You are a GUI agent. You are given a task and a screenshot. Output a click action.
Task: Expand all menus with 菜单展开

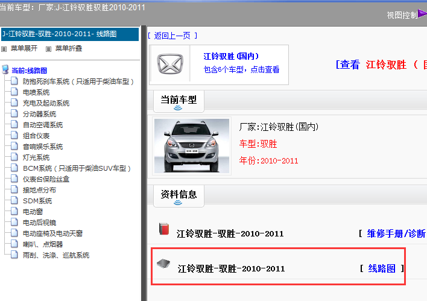[24, 48]
